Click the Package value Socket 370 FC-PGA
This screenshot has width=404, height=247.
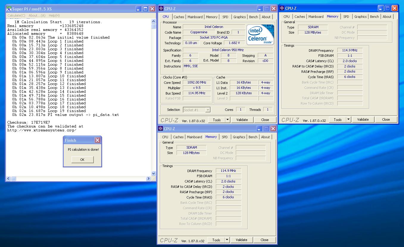214,38
